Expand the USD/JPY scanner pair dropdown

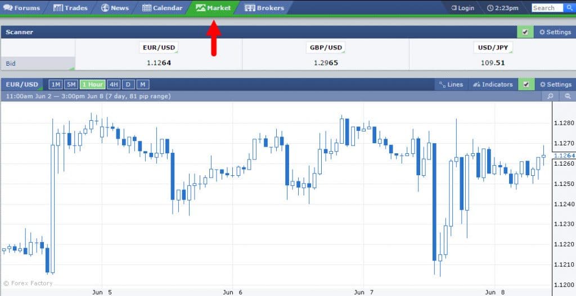pyautogui.click(x=493, y=48)
